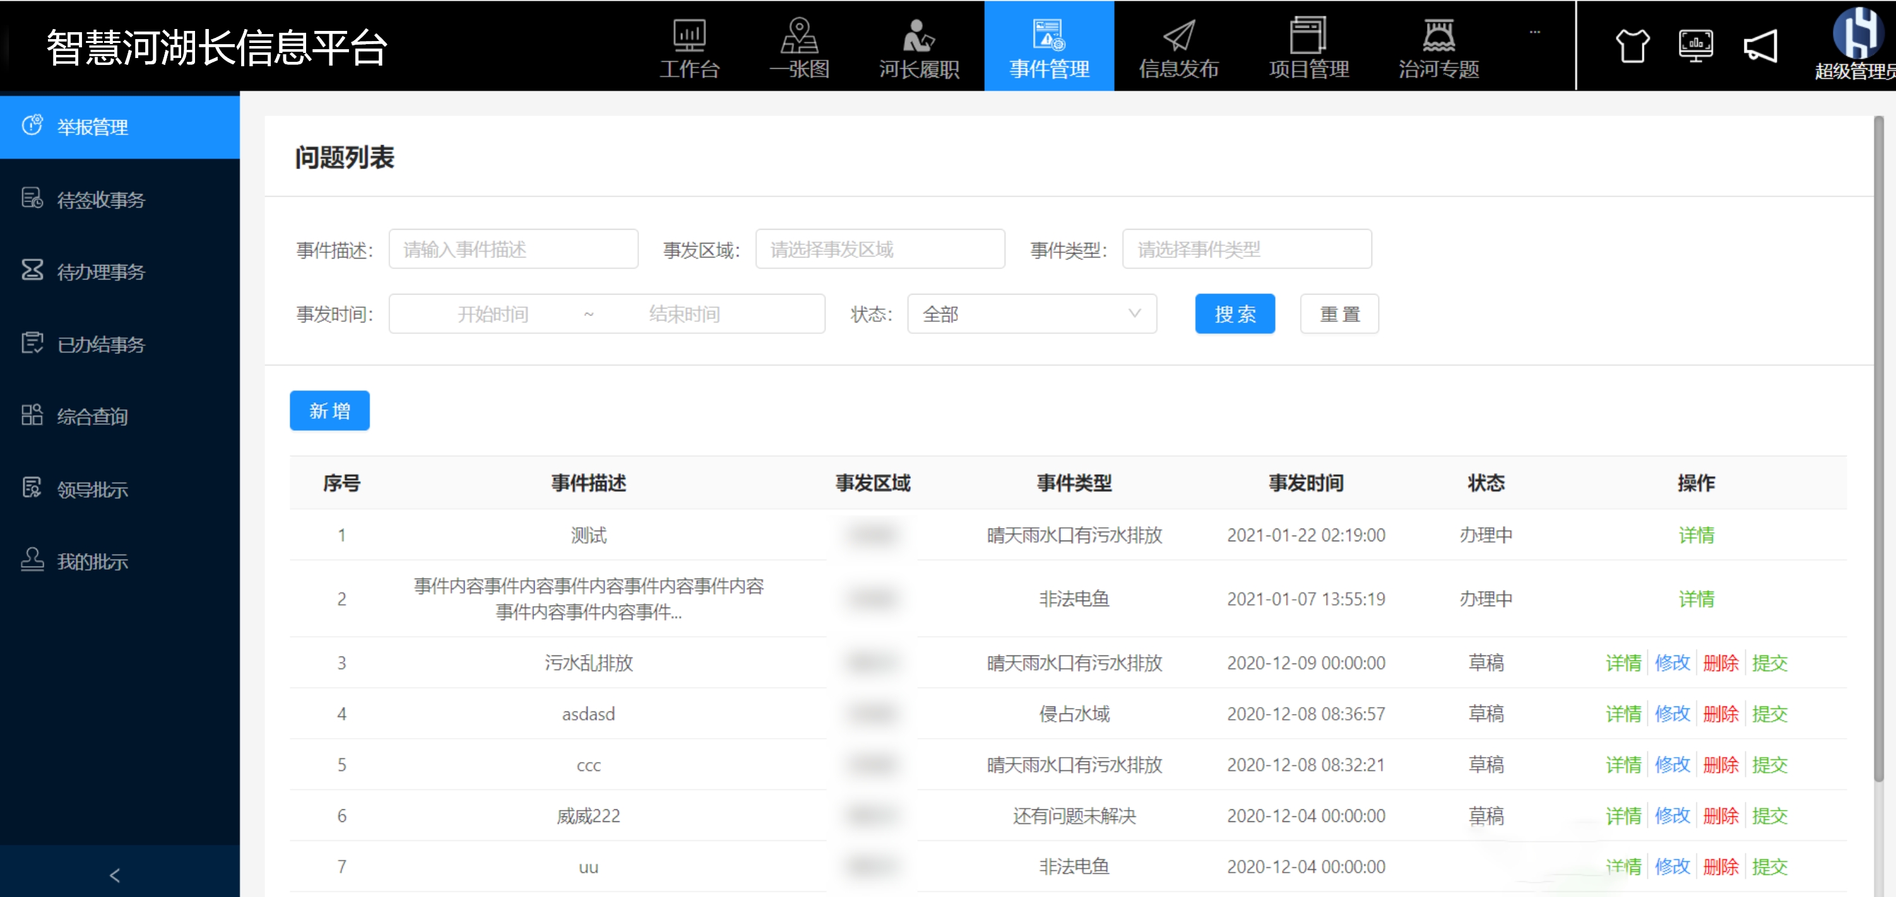Open the monitor dashboard icon
The height and width of the screenshot is (897, 1896).
pos(1696,46)
